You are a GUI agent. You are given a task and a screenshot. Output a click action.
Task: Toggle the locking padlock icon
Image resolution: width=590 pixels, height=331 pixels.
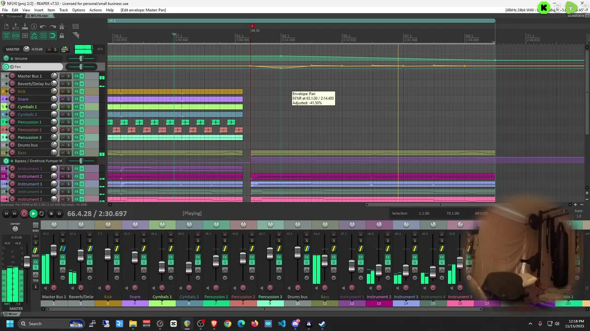point(62,35)
